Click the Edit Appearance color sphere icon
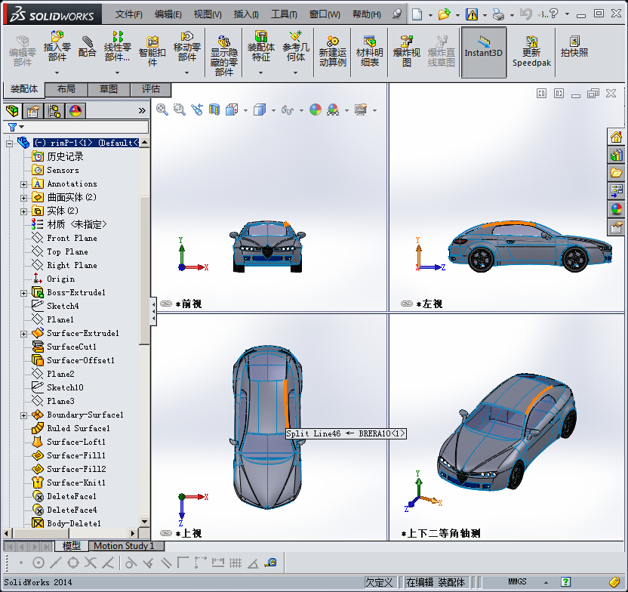 (315, 109)
